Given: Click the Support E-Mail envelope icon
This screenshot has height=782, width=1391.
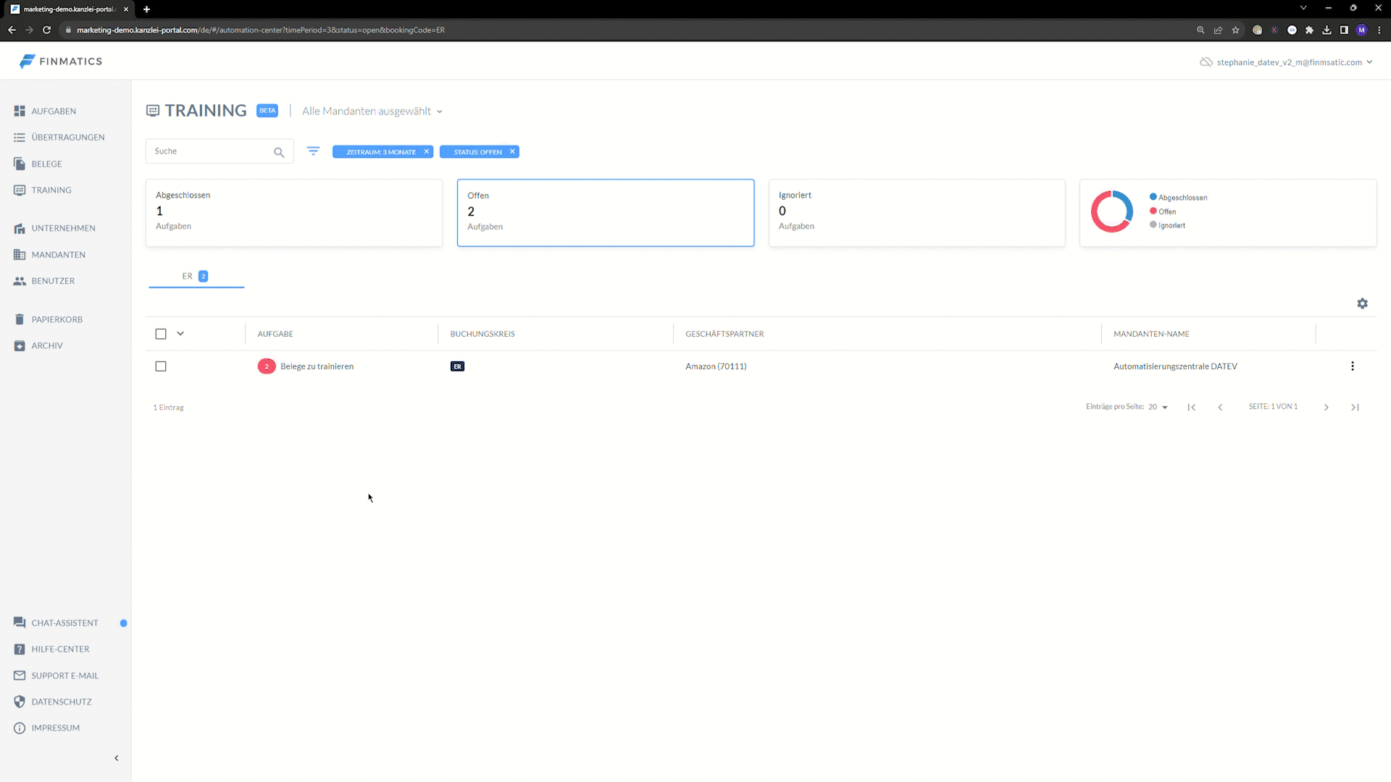Looking at the screenshot, I should pos(20,676).
